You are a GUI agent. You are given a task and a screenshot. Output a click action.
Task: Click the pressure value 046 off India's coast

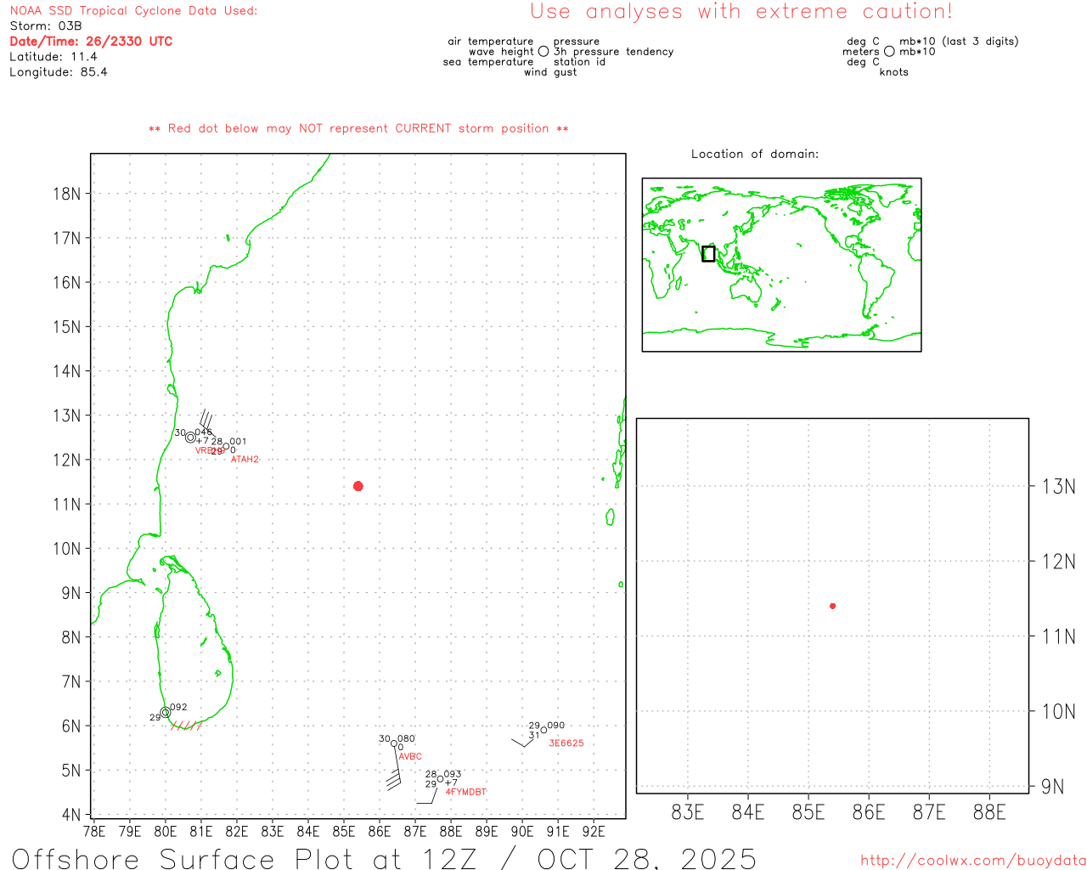[x=204, y=432]
